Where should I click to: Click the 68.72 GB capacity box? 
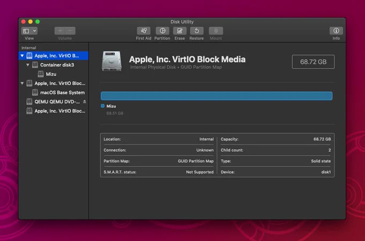tap(313, 62)
